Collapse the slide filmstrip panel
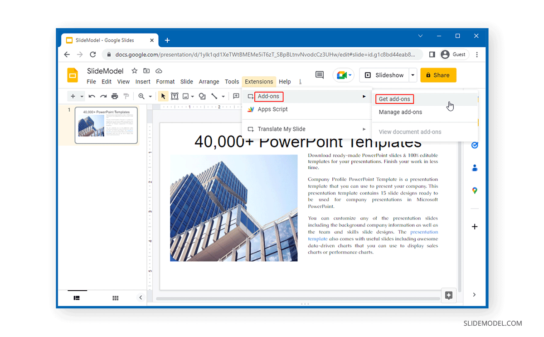 (141, 298)
